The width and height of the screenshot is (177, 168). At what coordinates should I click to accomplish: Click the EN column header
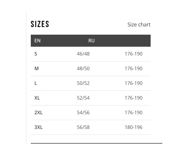(x=38, y=41)
